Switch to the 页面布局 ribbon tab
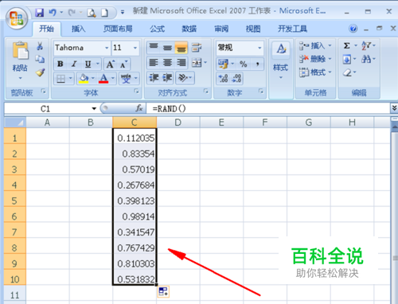 (x=118, y=29)
